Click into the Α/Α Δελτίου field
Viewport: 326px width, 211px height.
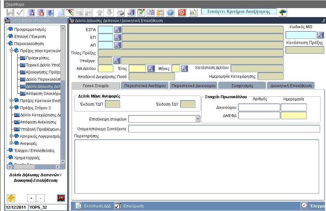pos(106,68)
